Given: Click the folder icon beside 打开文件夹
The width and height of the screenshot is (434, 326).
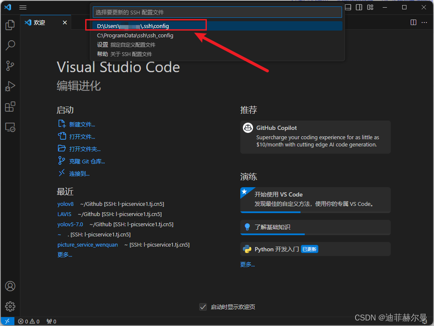Looking at the screenshot, I should click(62, 148).
